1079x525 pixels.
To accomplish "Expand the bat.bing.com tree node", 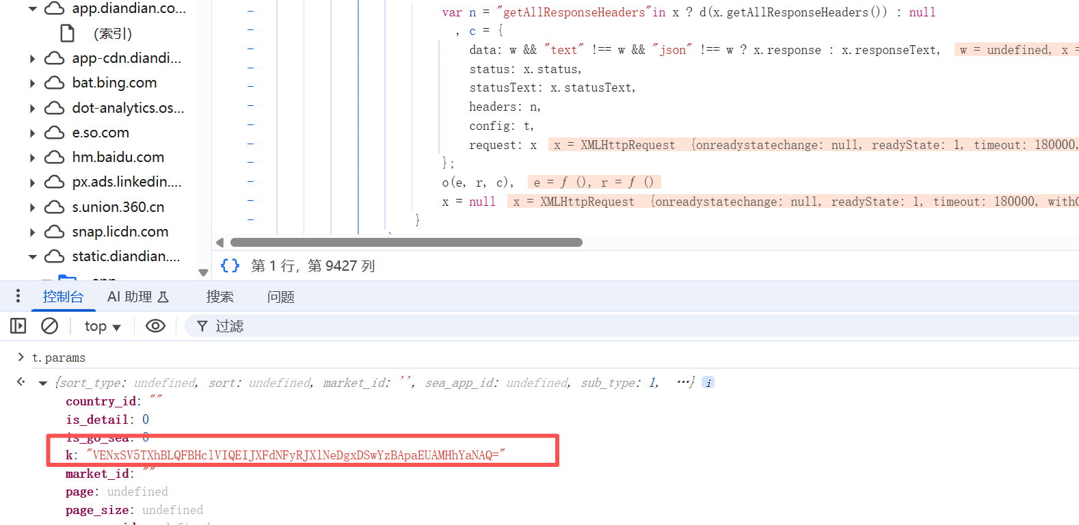I will pyautogui.click(x=32, y=83).
